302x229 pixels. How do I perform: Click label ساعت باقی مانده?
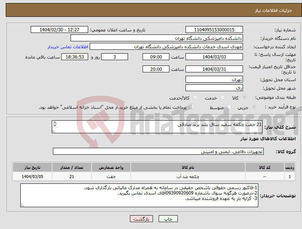click(x=43, y=57)
